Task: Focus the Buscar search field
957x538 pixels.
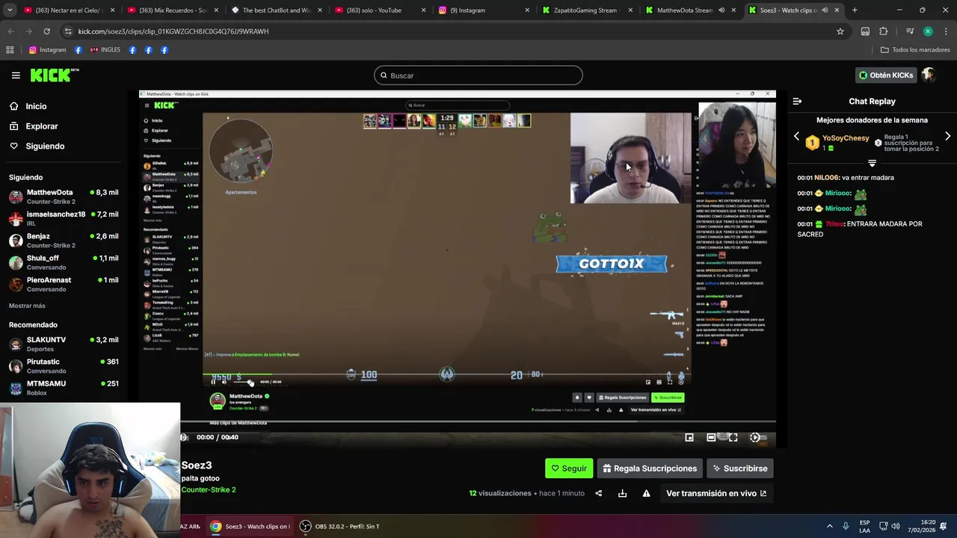Action: [478, 75]
